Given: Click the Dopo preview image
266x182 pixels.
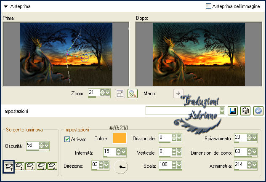Looking at the screenshot, I should [199, 54].
